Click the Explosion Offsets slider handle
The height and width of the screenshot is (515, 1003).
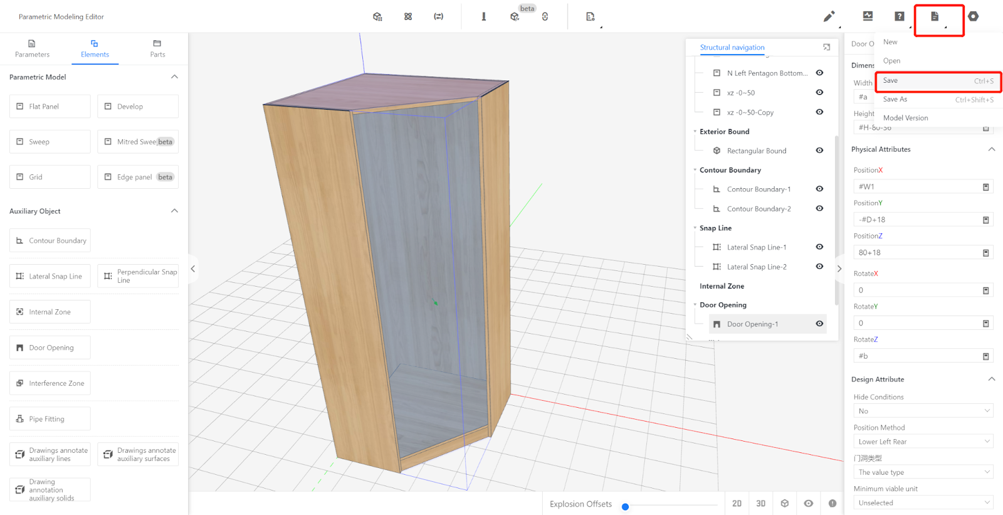tap(625, 506)
